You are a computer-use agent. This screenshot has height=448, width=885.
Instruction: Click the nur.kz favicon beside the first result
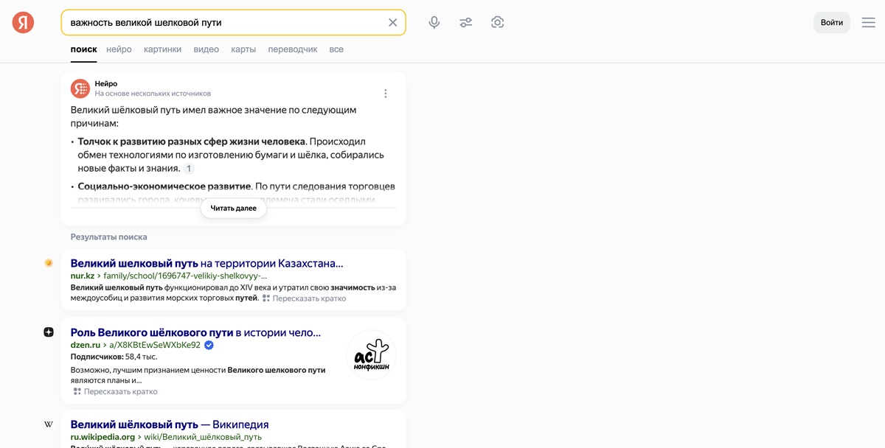coord(49,263)
